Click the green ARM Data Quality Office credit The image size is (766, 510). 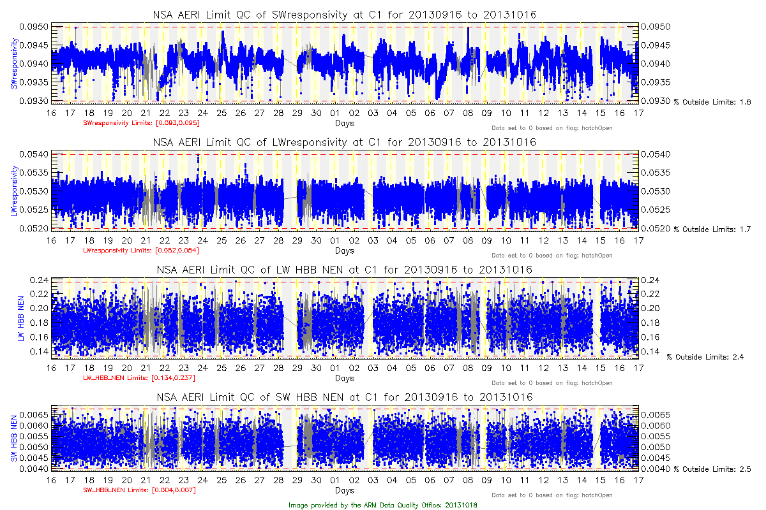[382, 504]
